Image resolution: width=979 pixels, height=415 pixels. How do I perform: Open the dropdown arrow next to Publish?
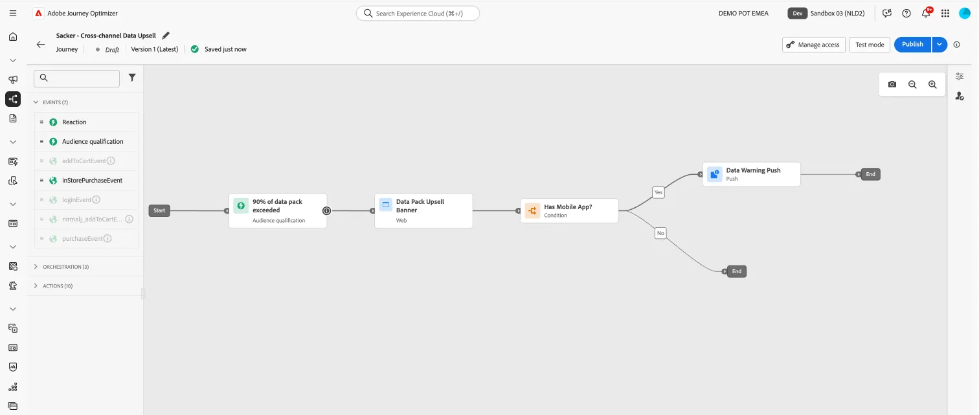[940, 45]
